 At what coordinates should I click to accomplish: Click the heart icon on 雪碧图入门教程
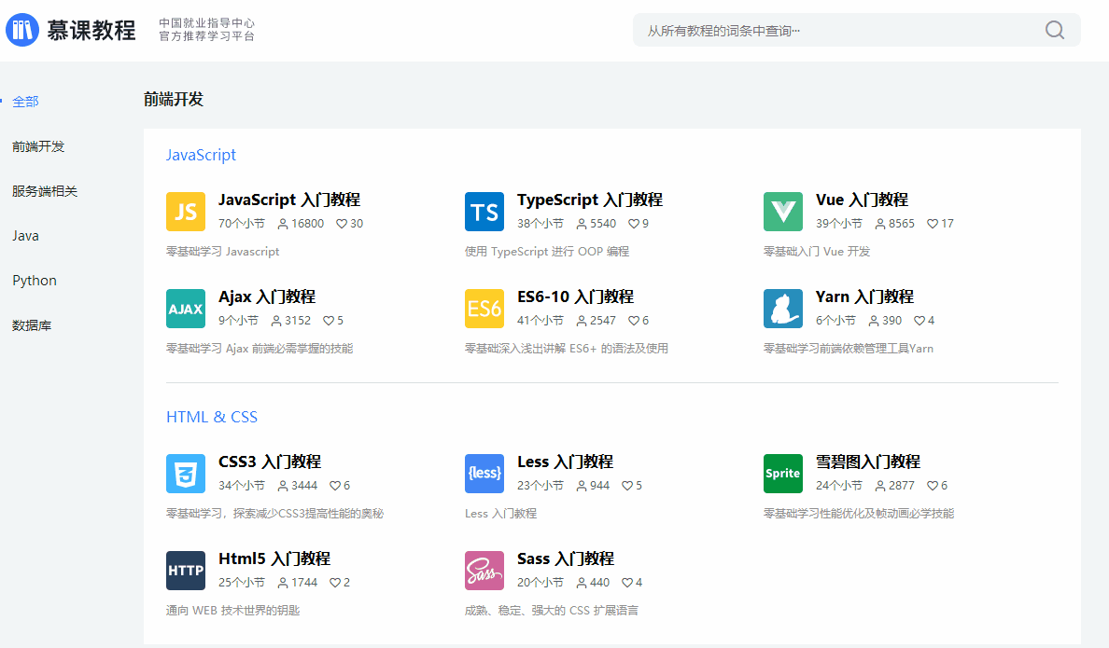click(933, 486)
